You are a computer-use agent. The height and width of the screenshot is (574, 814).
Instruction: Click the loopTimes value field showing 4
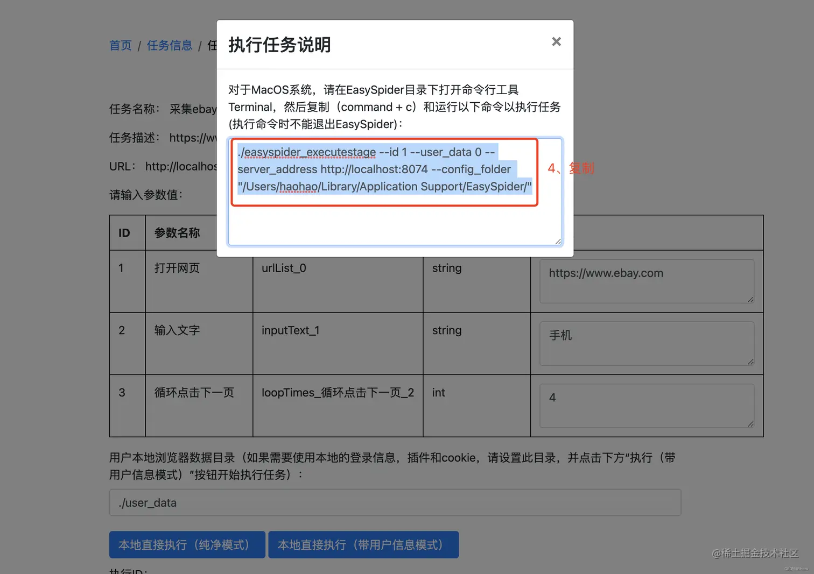646,406
